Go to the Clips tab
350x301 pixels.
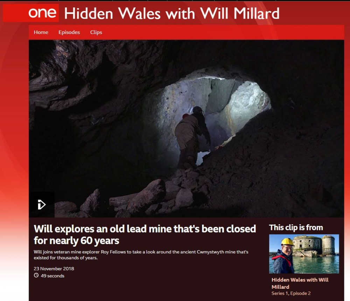click(x=96, y=32)
